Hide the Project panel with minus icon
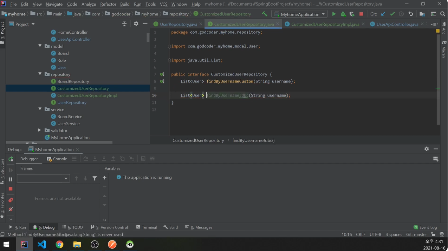 tap(145, 24)
